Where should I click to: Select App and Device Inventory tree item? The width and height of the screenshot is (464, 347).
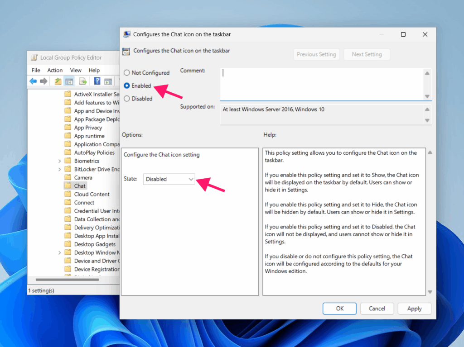[97, 111]
